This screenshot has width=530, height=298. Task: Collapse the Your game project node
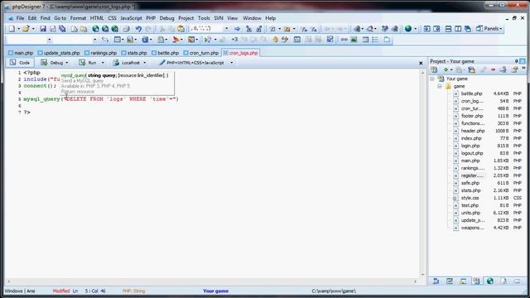pyautogui.click(x=432, y=79)
